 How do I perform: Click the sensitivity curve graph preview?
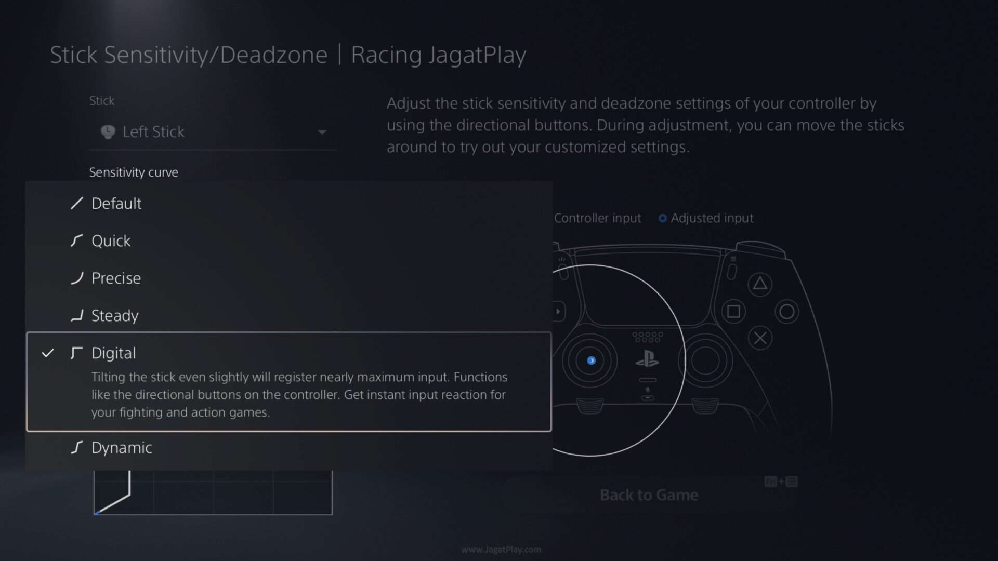click(213, 492)
